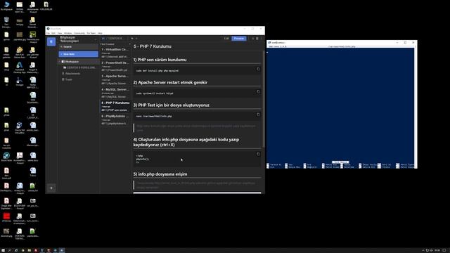Click the heading 1) PHP son sürüm kurulumu

pyautogui.click(x=160, y=60)
